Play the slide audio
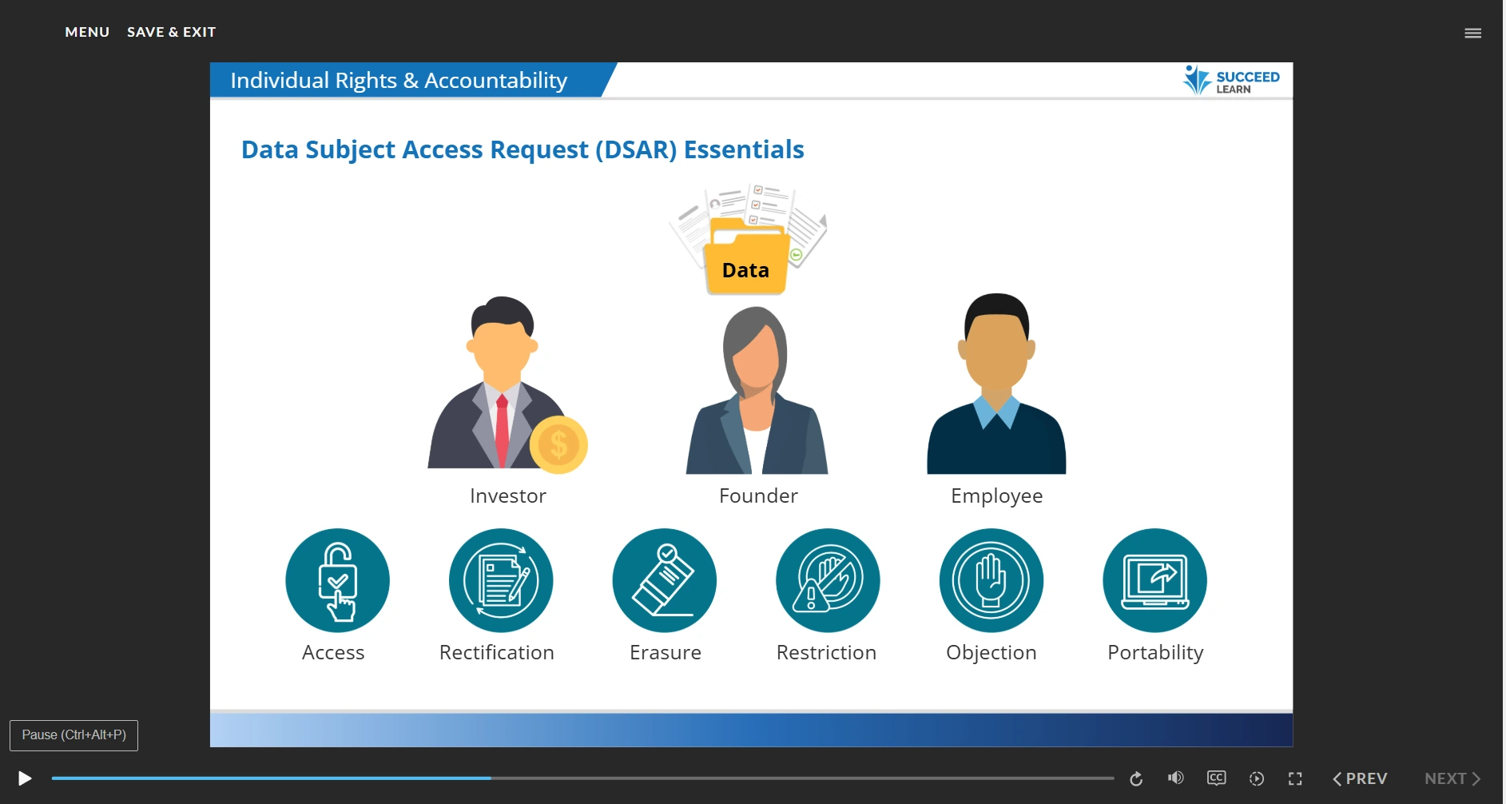This screenshot has width=1506, height=804. tap(25, 778)
